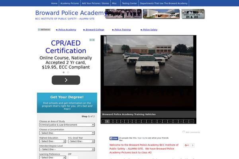239x159 pixels.
Task: Select slideshow slide 10
Action: pos(139,121)
